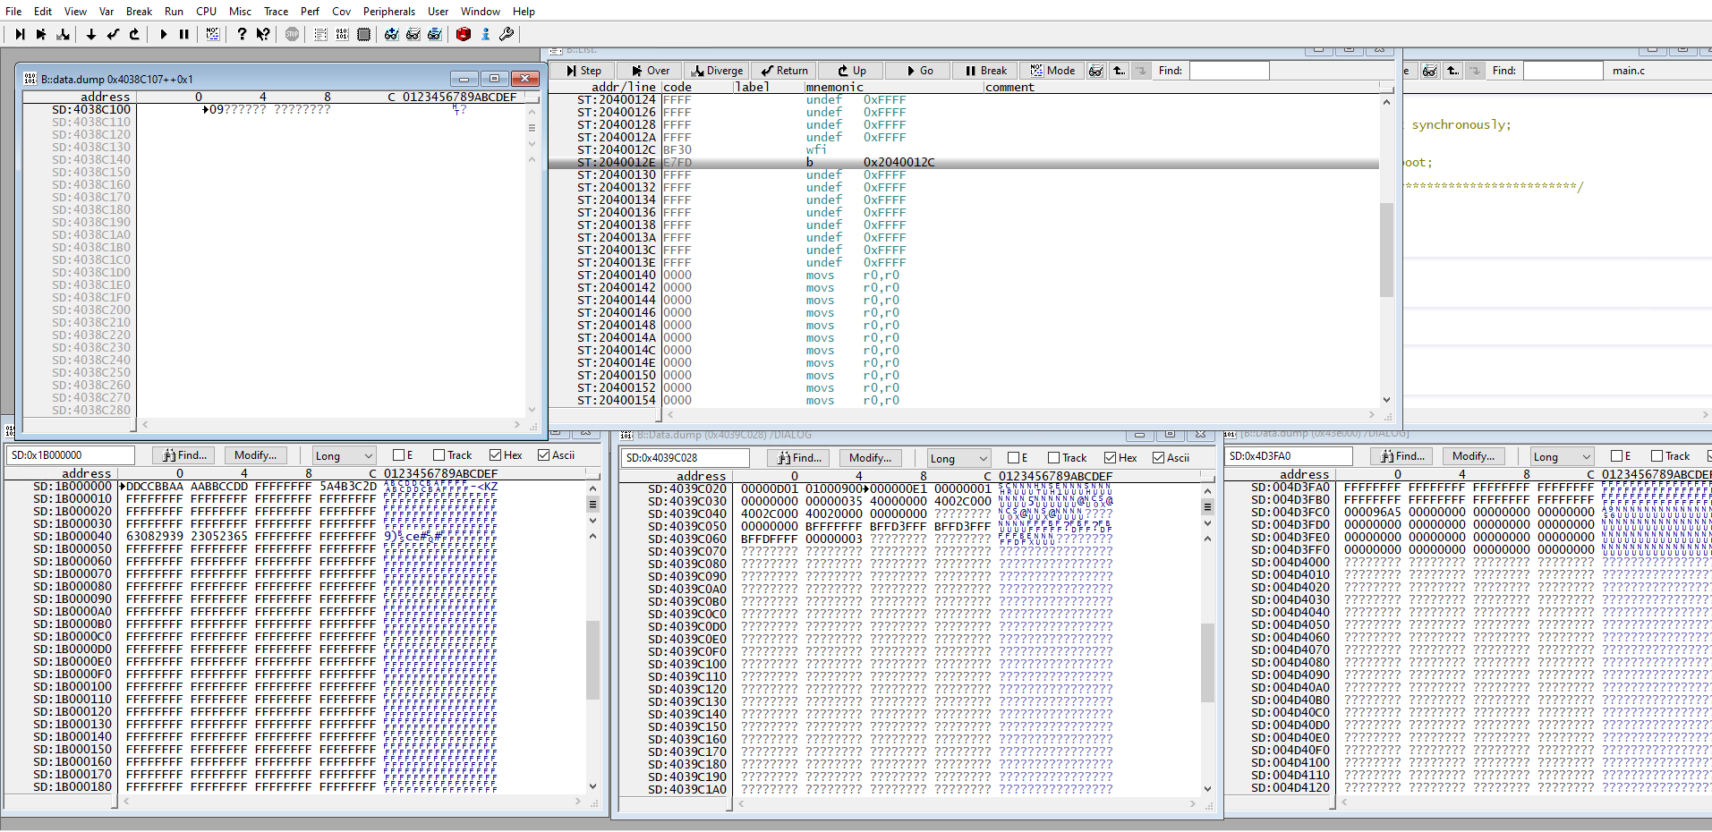Screen dimensions: 1712x832
Task: Click the gray Stop sign icon
Action: pyautogui.click(x=292, y=34)
